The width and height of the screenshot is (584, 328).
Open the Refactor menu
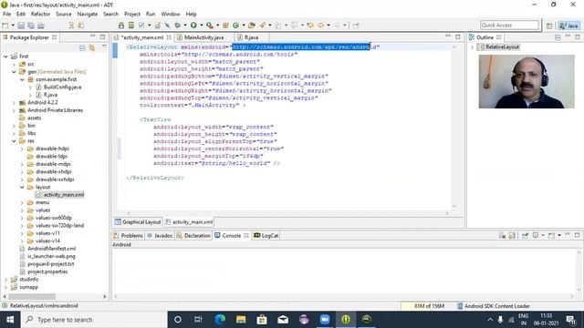coord(40,14)
